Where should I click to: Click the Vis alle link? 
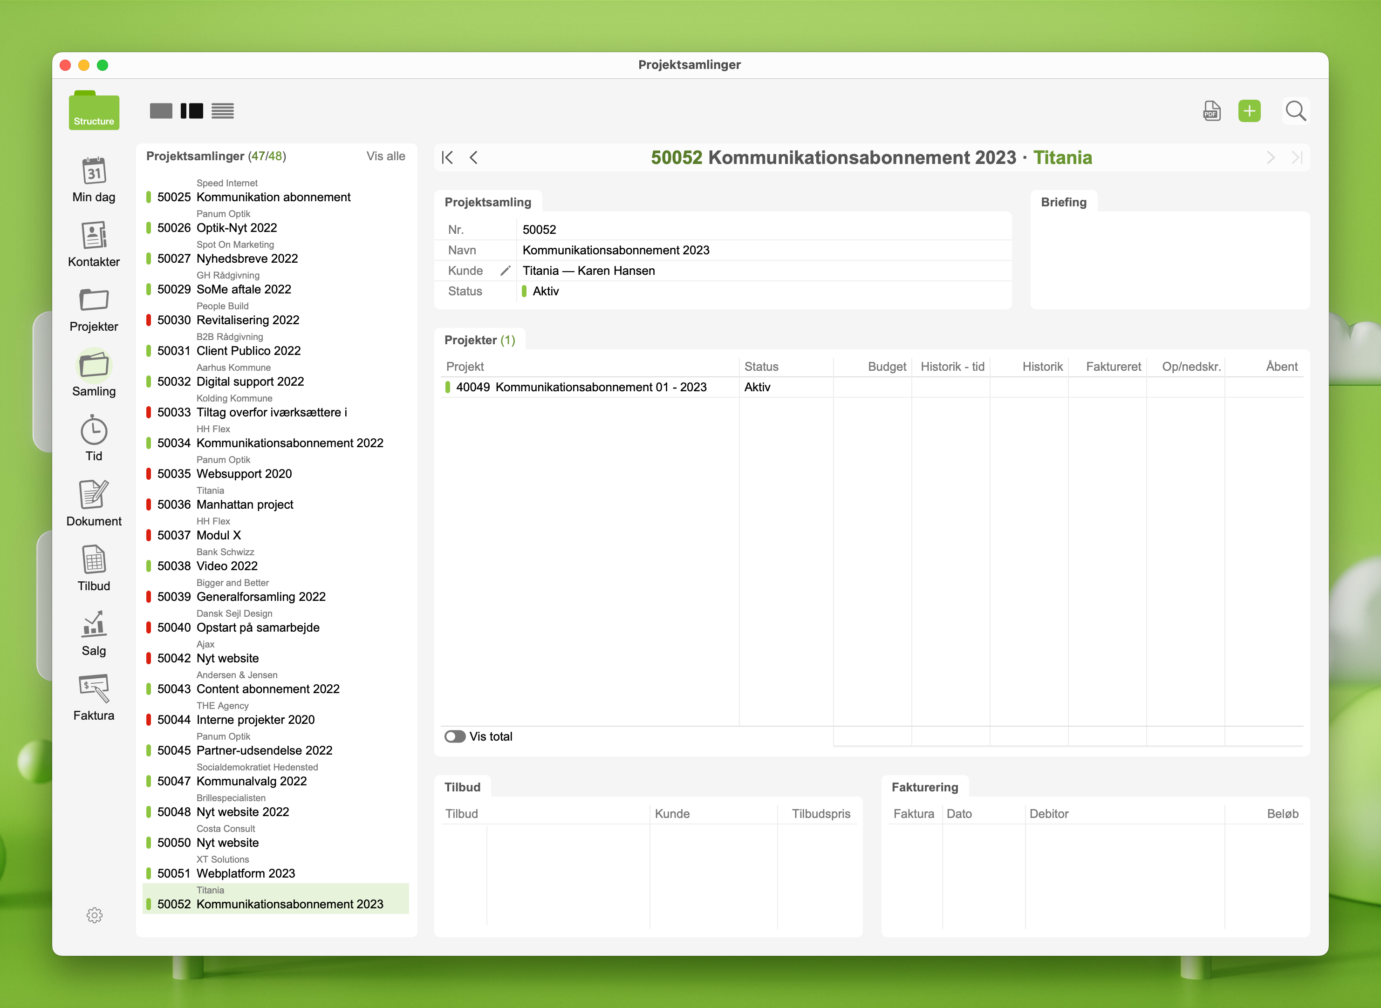pyautogui.click(x=385, y=156)
